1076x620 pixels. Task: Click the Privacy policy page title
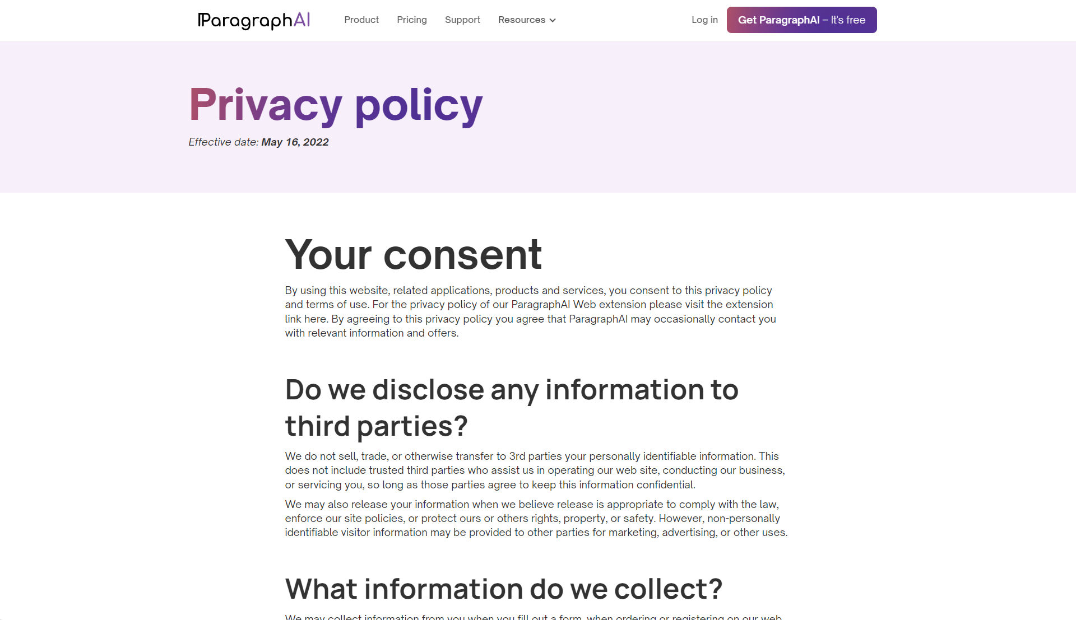(336, 105)
